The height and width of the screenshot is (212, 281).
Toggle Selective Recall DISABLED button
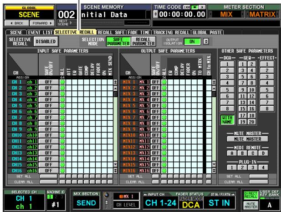tap(46, 41)
